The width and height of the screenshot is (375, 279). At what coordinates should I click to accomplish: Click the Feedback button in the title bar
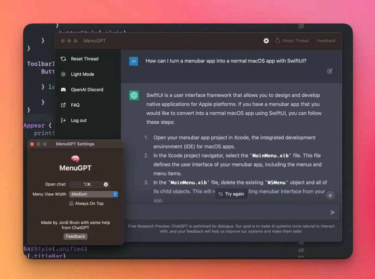tap(326, 41)
